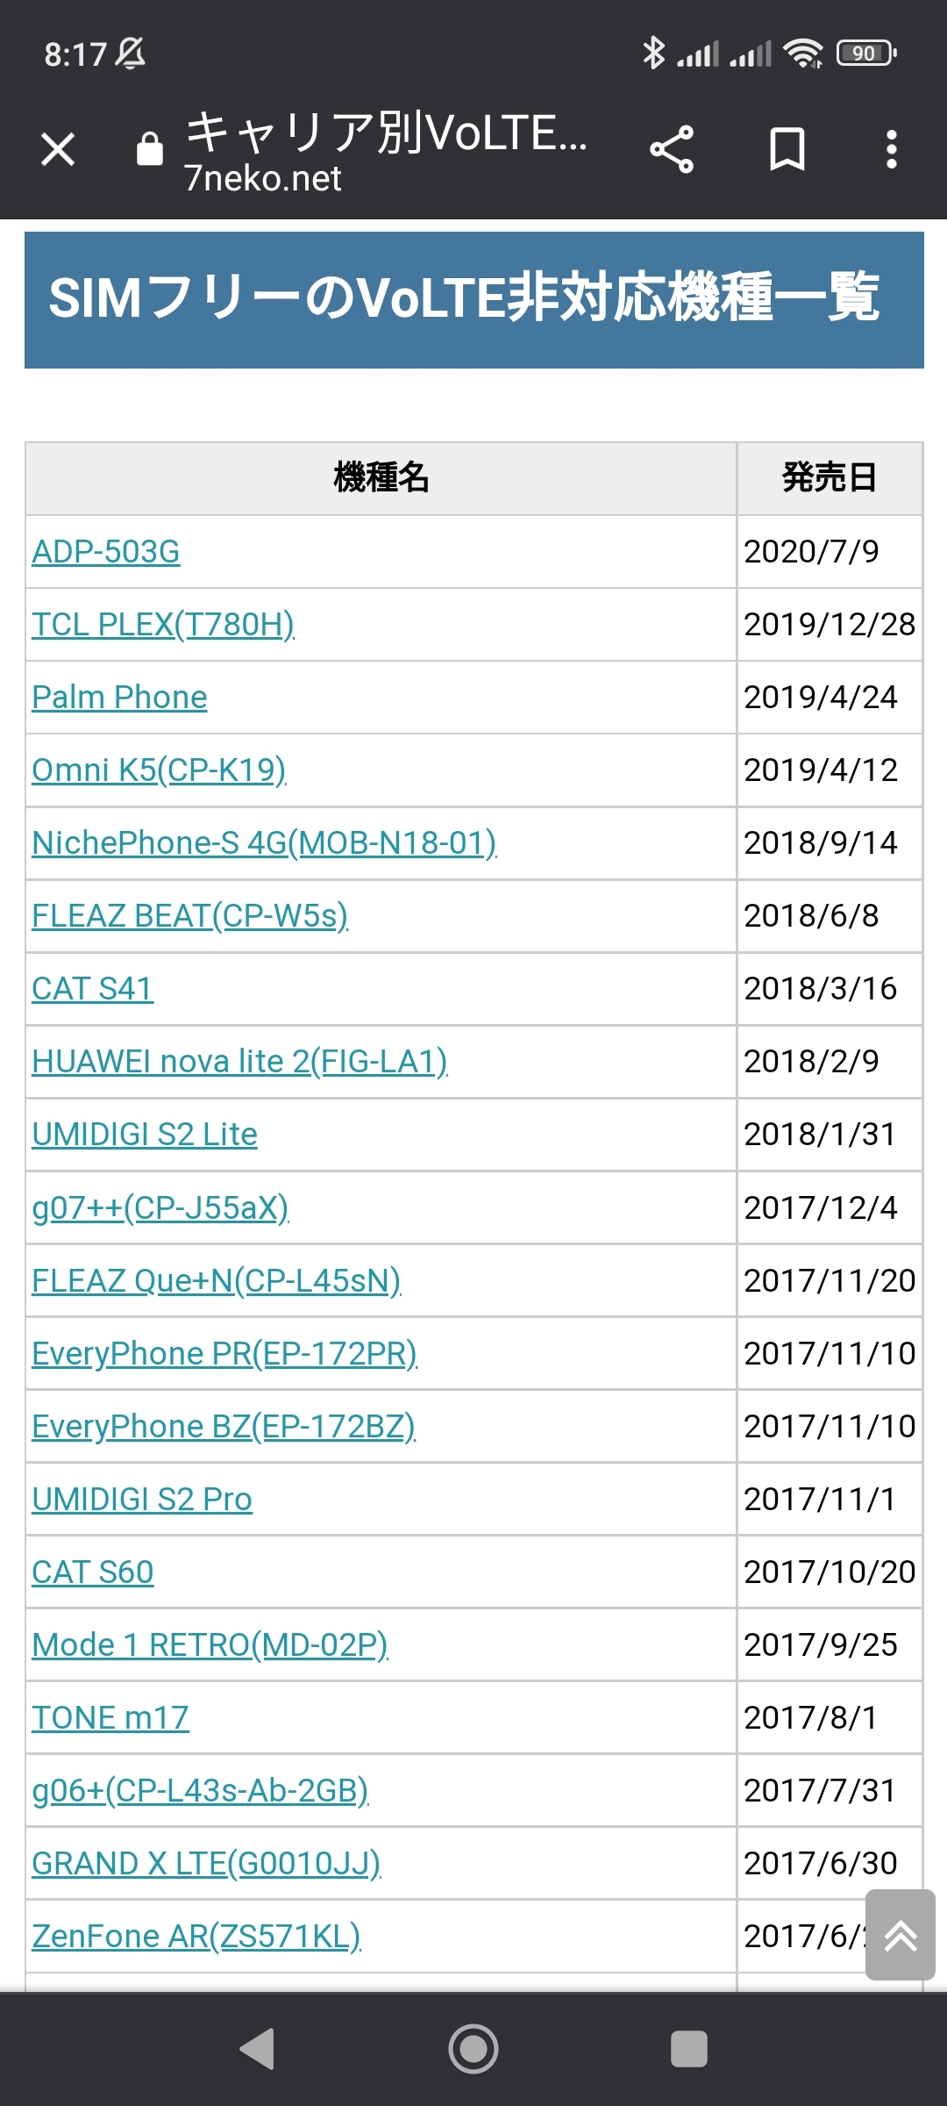Image resolution: width=947 pixels, height=2106 pixels.
Task: Tap the HUAWEI nova lite 2 link
Action: 239,1062
